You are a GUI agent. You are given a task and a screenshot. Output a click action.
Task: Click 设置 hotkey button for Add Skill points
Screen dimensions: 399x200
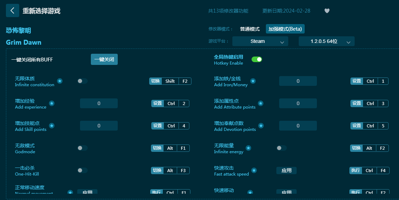(x=158, y=126)
